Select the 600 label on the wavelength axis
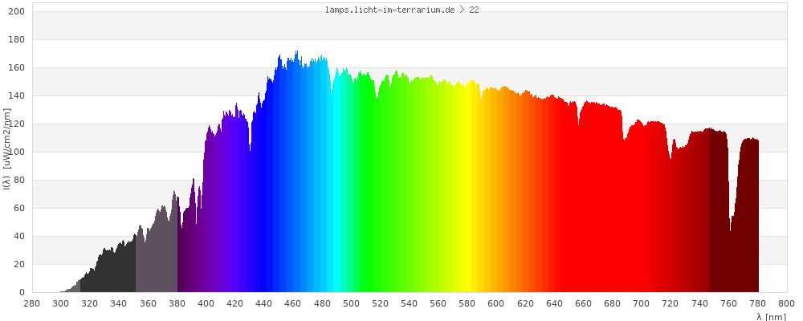Image resolution: width=803 pixels, height=321 pixels. tap(496, 303)
